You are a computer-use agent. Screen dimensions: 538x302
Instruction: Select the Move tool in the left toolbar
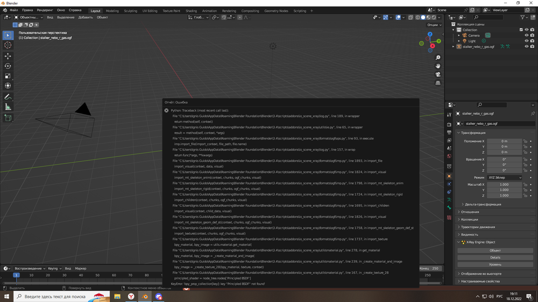(x=8, y=56)
